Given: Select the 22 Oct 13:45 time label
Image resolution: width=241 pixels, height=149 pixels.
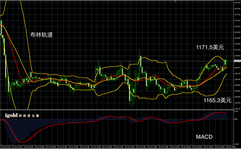Looking at the screenshot, I should point(96,147).
